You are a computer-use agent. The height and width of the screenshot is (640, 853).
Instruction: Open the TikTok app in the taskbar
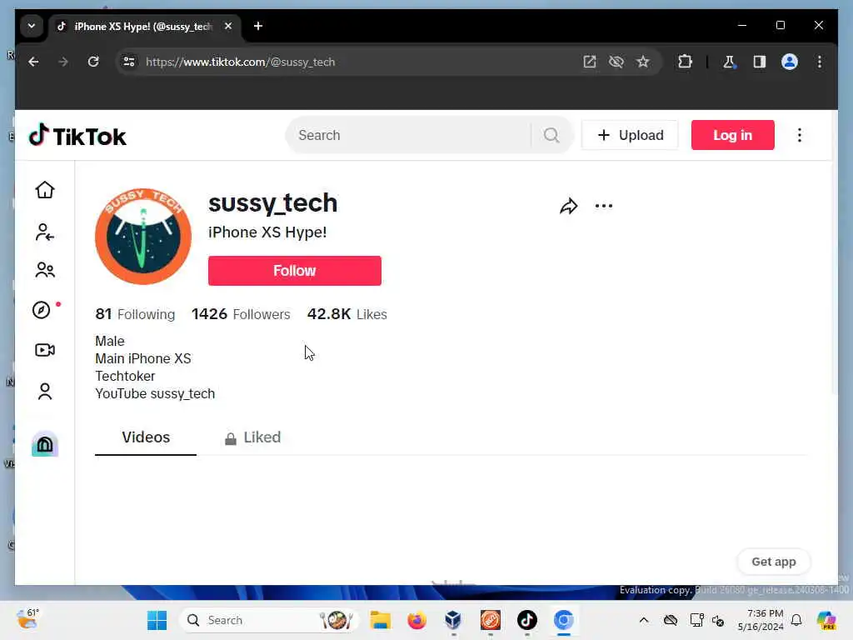526,620
